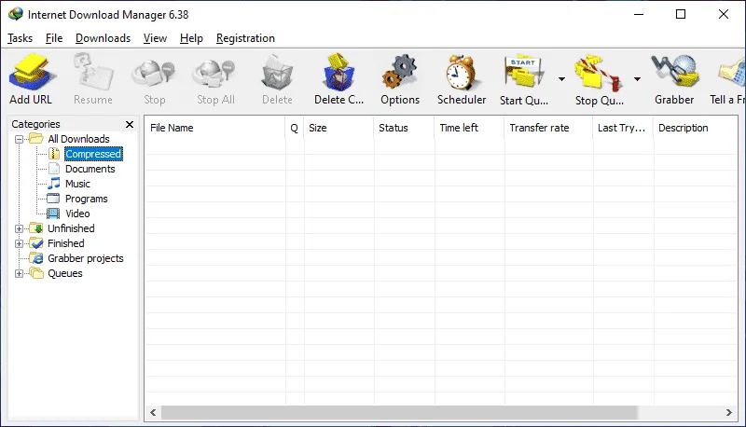The width and height of the screenshot is (746, 427).
Task: Expand the Finished tree node
Action: 19,243
